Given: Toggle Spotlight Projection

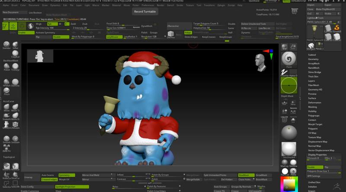Looking at the screenshot, I should click(x=72, y=187).
